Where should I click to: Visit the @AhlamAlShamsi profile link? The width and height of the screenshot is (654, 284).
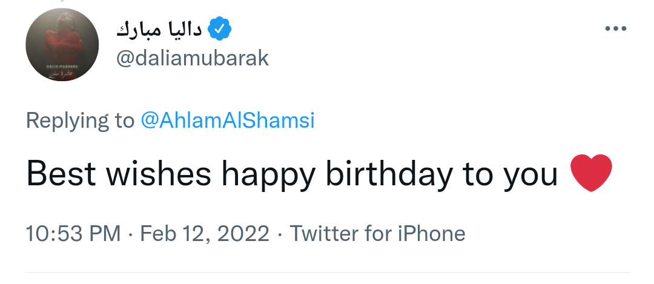point(228,121)
